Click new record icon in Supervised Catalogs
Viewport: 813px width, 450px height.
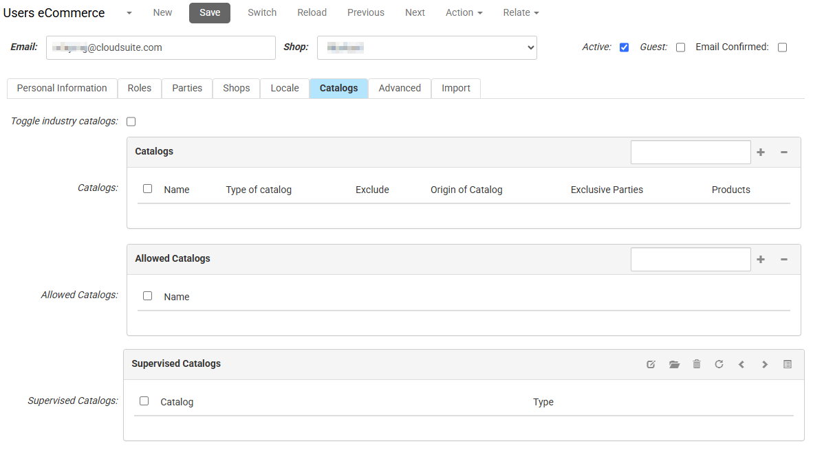[x=651, y=364]
